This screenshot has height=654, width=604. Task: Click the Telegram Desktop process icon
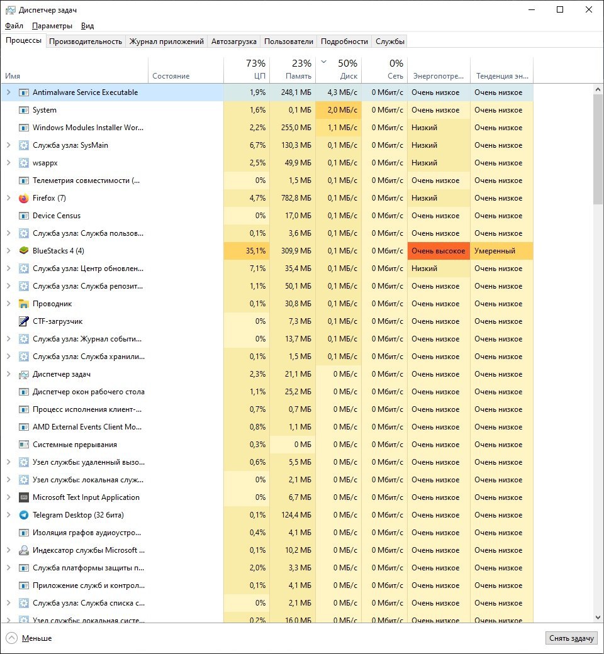pos(24,515)
